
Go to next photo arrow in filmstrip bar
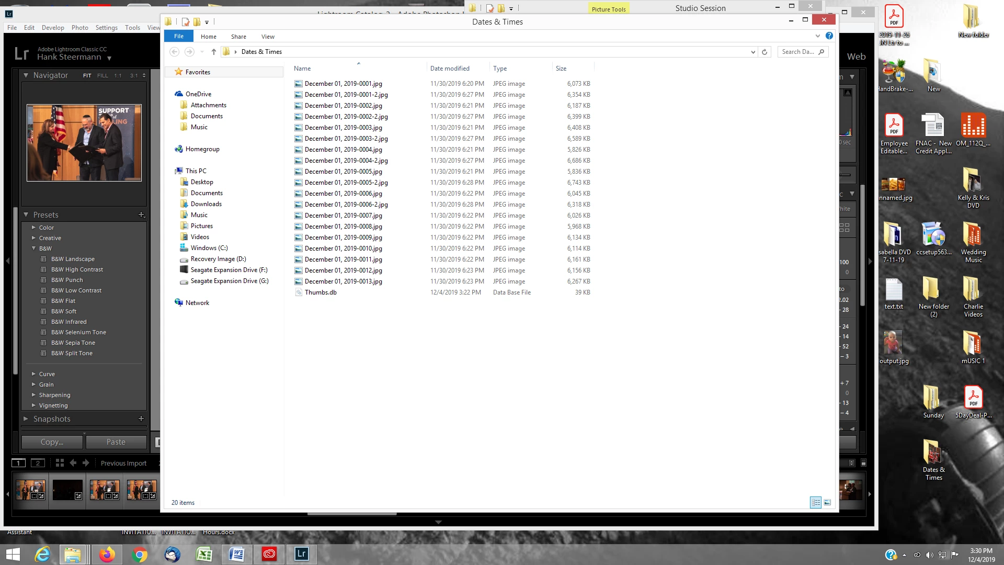[86, 463]
